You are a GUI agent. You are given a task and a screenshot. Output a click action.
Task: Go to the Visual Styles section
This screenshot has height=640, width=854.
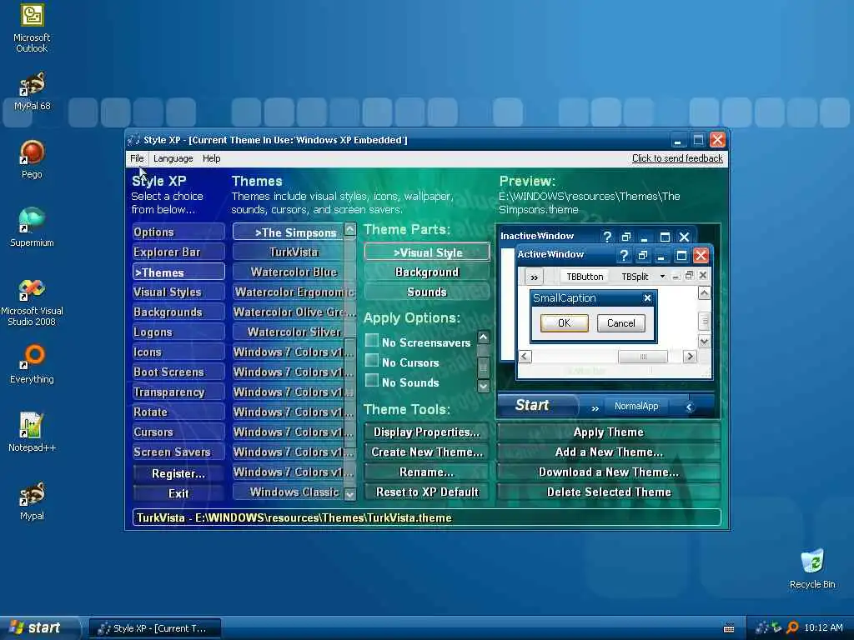178,292
